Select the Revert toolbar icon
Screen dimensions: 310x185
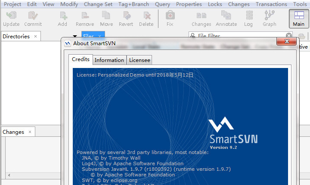point(126,18)
